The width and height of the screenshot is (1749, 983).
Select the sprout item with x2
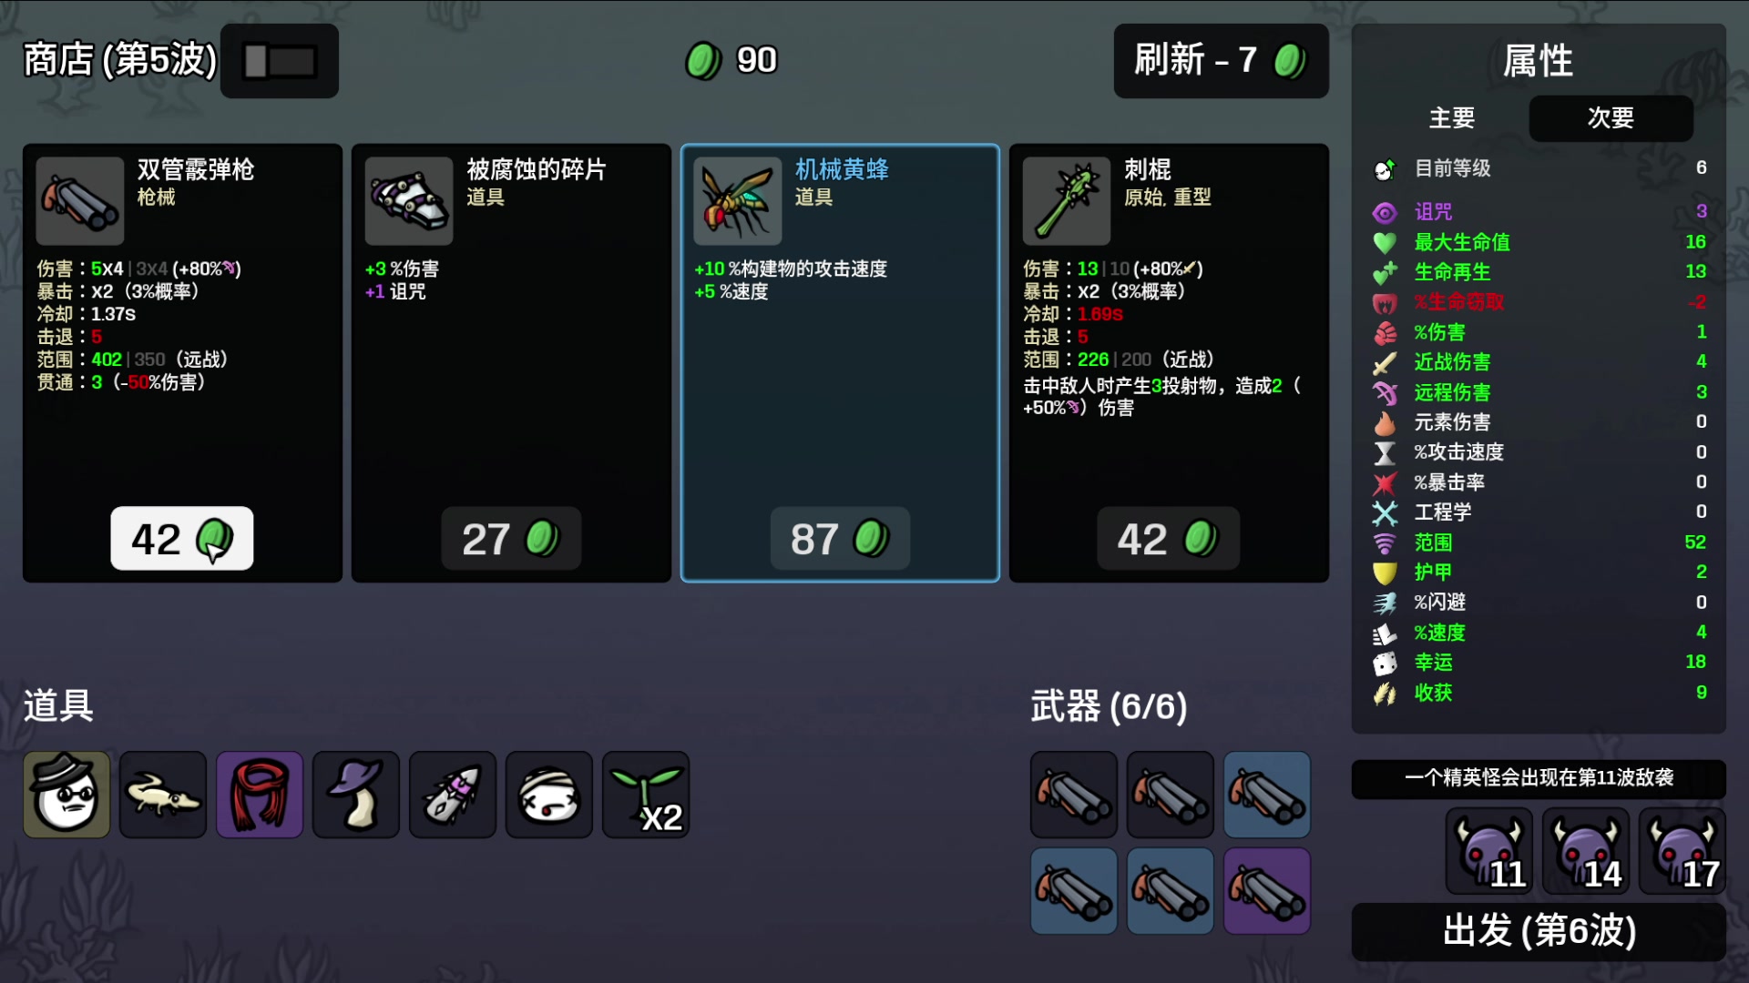646,795
